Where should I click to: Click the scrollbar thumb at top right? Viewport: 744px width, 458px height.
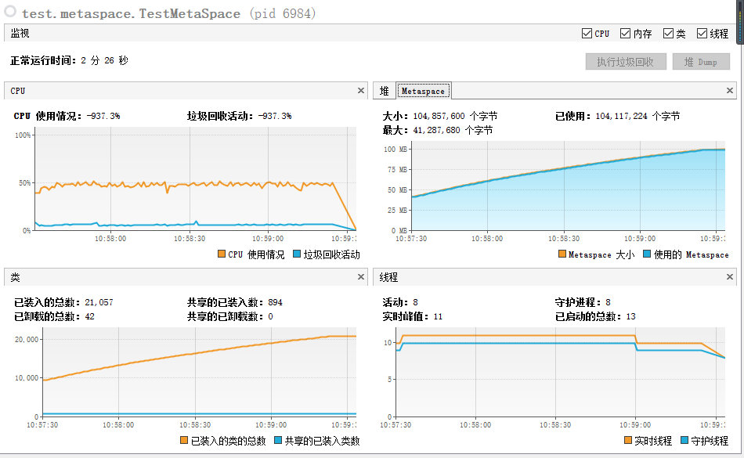tap(740, 21)
